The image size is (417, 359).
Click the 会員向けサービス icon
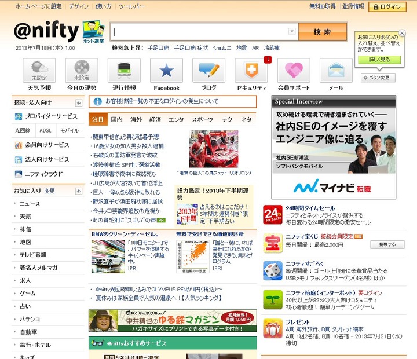point(19,145)
